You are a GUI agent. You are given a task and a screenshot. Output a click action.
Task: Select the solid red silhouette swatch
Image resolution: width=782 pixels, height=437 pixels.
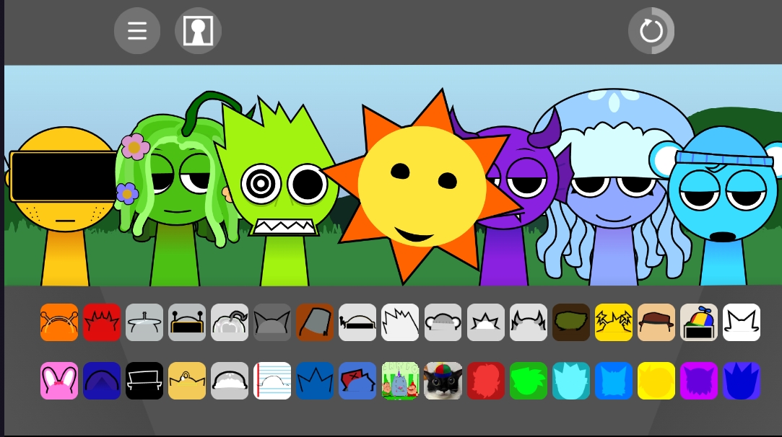pos(486,381)
